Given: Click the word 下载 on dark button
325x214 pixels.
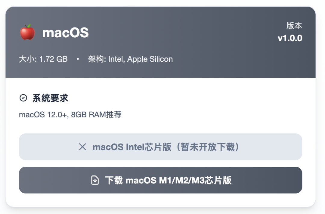Looking at the screenshot, I should click(114, 180).
